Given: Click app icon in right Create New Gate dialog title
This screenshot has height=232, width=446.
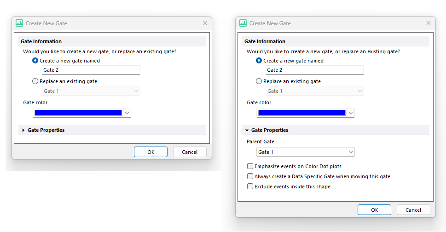Looking at the screenshot, I should point(243,23).
